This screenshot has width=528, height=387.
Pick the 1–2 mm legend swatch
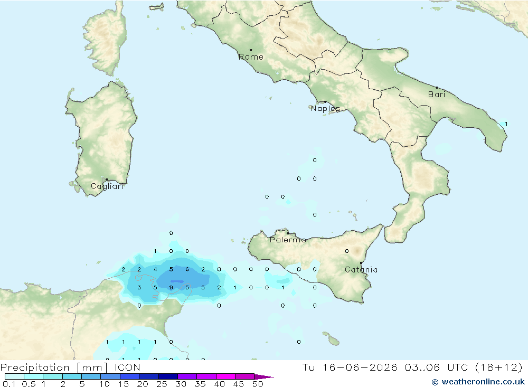click(x=53, y=376)
